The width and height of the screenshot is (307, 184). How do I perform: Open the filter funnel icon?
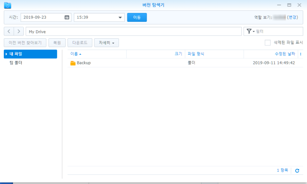tap(251, 31)
